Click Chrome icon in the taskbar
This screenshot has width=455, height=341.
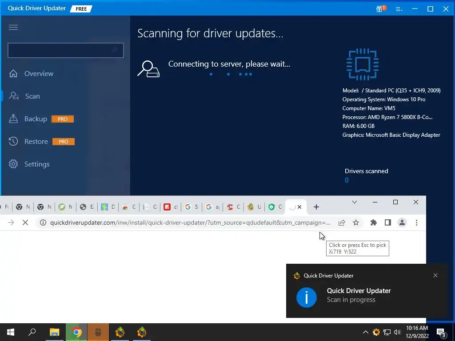pos(76,332)
